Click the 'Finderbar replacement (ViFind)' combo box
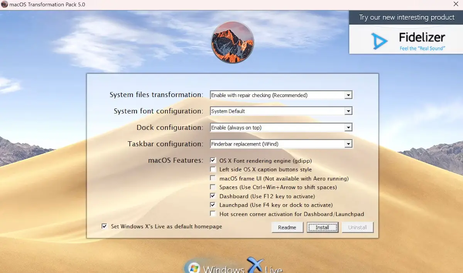The image size is (463, 273). tap(281, 144)
